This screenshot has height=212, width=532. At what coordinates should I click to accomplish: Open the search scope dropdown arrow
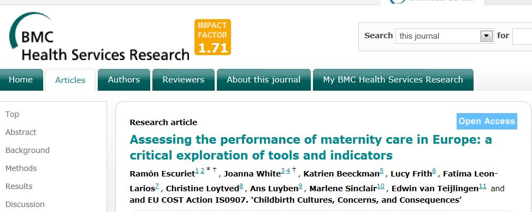click(x=487, y=36)
